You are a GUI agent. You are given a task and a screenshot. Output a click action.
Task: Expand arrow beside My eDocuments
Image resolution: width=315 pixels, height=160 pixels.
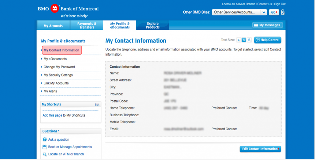(42, 59)
